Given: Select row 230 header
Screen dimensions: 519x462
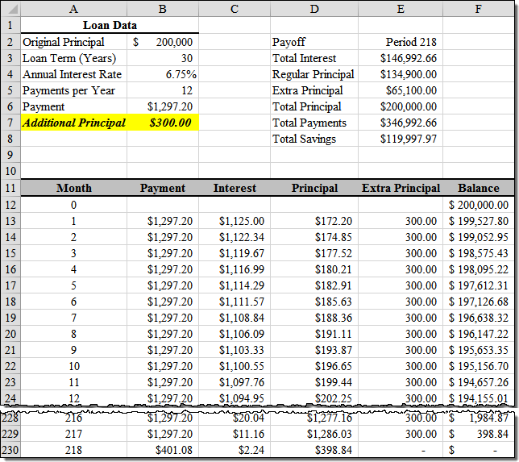Looking at the screenshot, I should point(10,450).
